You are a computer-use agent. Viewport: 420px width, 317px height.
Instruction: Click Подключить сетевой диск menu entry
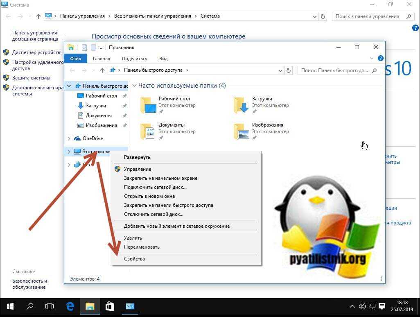click(x=155, y=187)
